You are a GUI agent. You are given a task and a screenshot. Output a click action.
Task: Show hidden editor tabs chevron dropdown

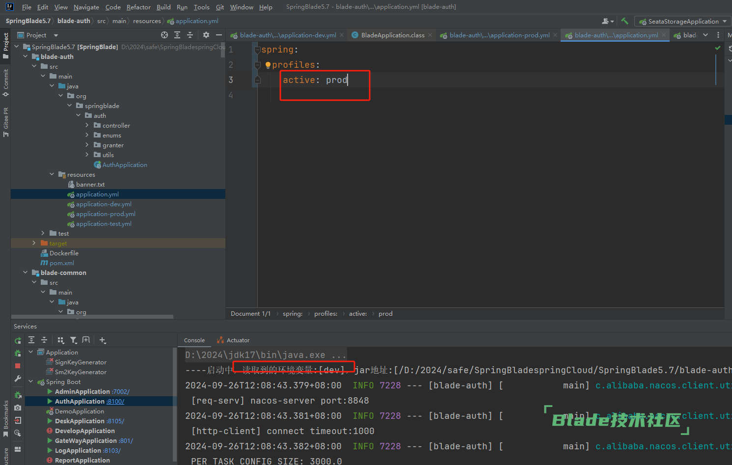tap(705, 35)
